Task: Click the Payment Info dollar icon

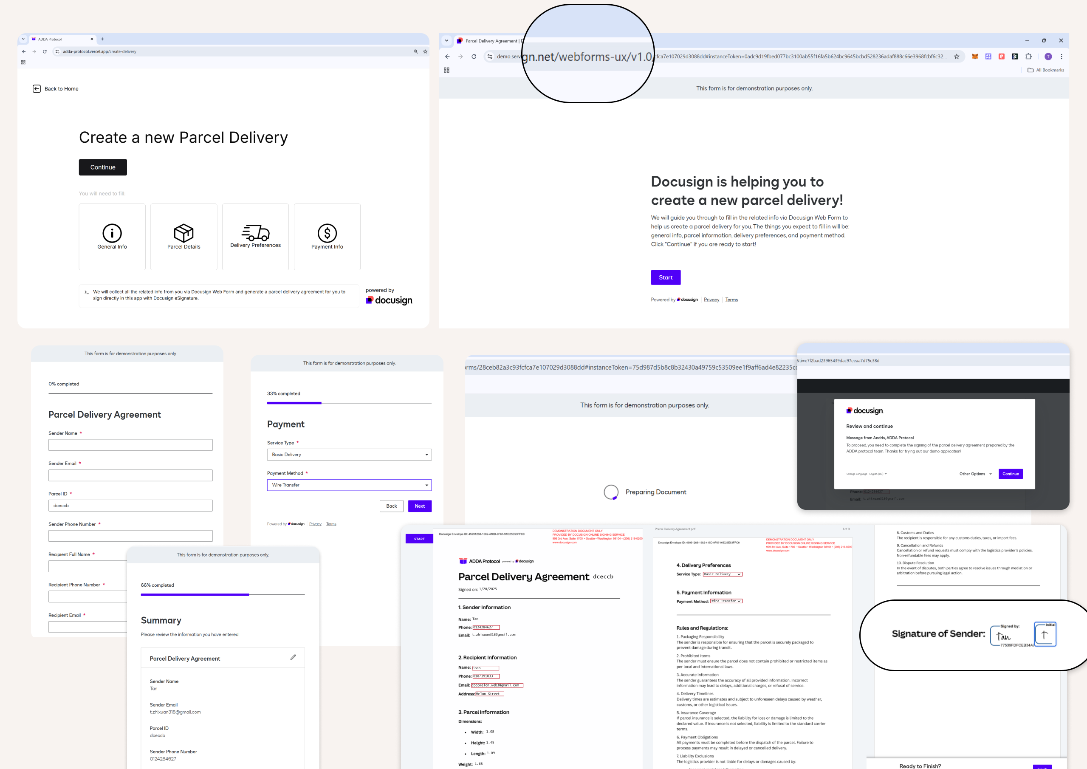Action: pyautogui.click(x=327, y=232)
